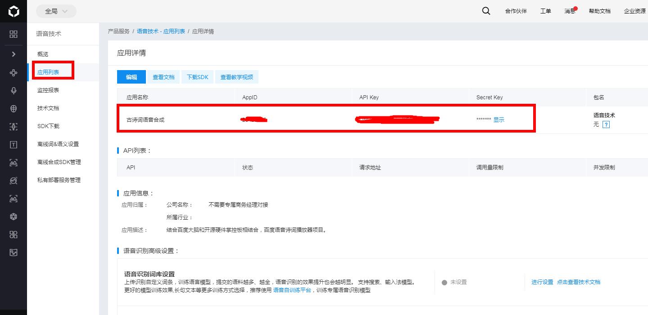Click the 不需要专属商务经理对接 text
Image resolution: width=648 pixels, height=315 pixels.
(239, 205)
